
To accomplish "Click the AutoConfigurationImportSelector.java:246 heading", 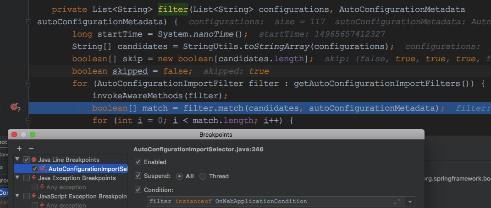I will (x=198, y=149).
